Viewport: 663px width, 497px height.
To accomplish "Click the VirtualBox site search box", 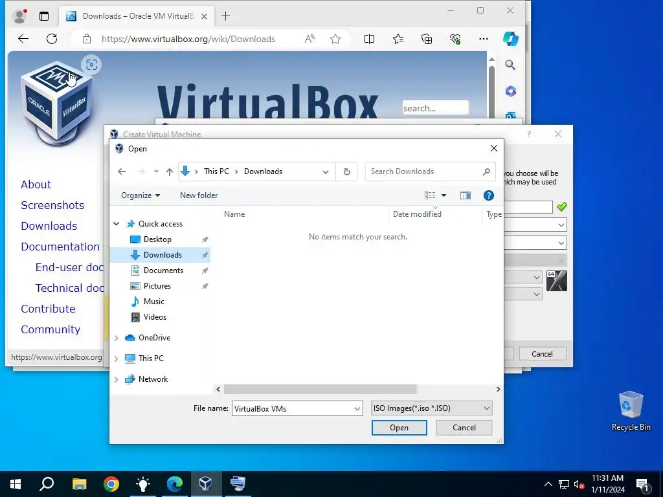I will 435,108.
